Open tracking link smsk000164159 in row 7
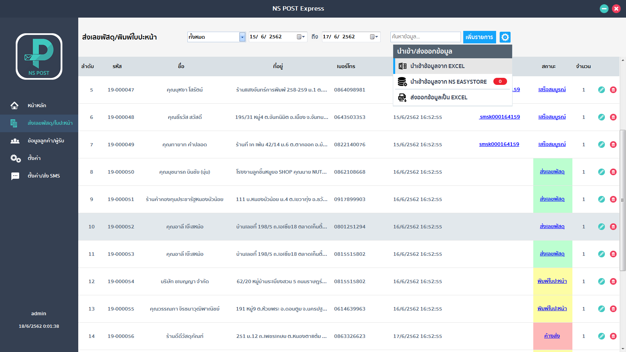This screenshot has height=352, width=626. (499, 144)
